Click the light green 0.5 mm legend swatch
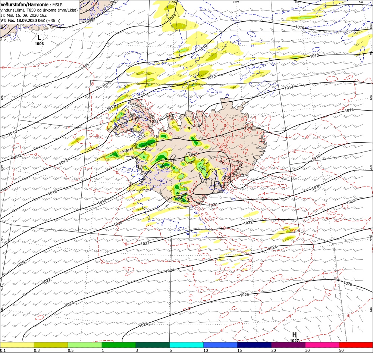 click(x=85, y=345)
